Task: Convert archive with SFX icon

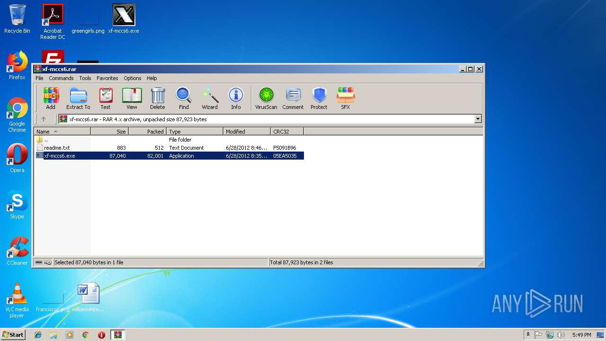Action: [x=346, y=99]
